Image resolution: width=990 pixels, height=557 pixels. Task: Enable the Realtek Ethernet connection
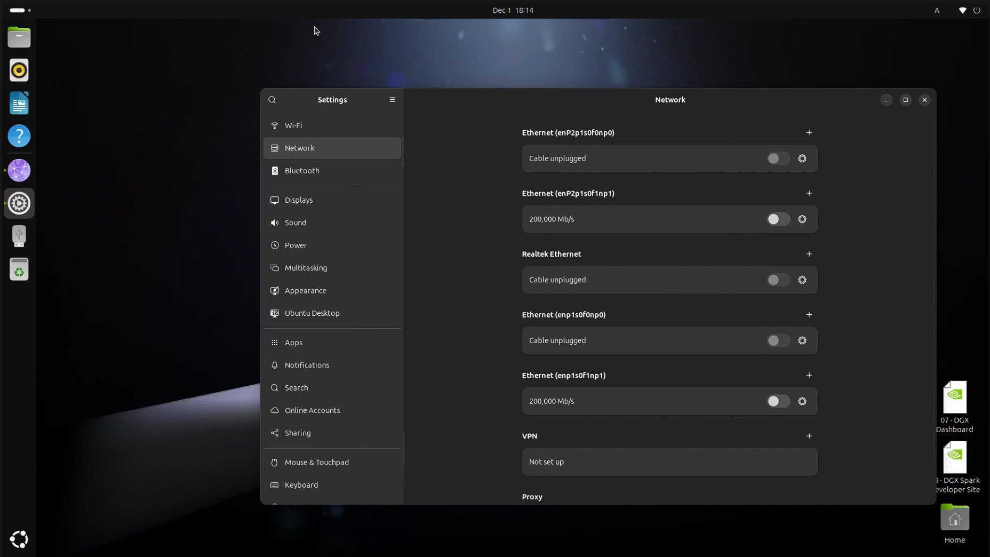click(x=778, y=280)
